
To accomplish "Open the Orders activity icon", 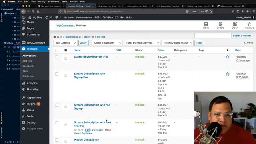I will [220, 26].
